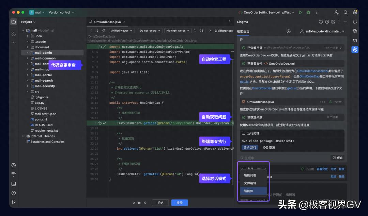Expand the mall-common folder
368x216 pixels.
pos(27,58)
